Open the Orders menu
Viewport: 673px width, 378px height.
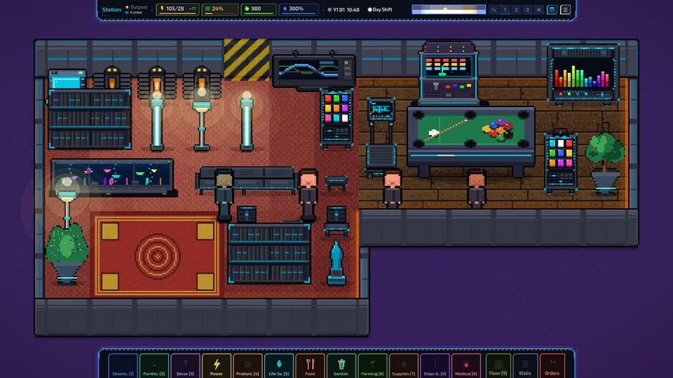(x=552, y=366)
